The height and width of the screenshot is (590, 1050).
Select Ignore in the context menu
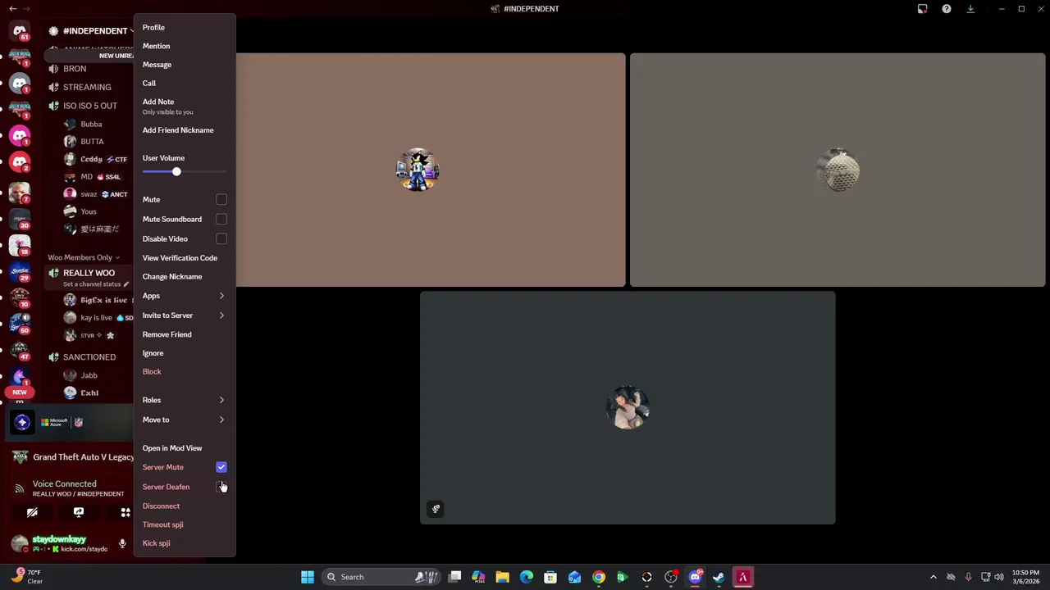click(x=185, y=353)
